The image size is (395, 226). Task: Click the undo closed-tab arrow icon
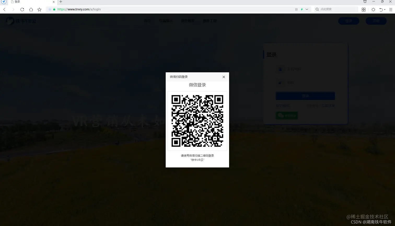[381, 9]
